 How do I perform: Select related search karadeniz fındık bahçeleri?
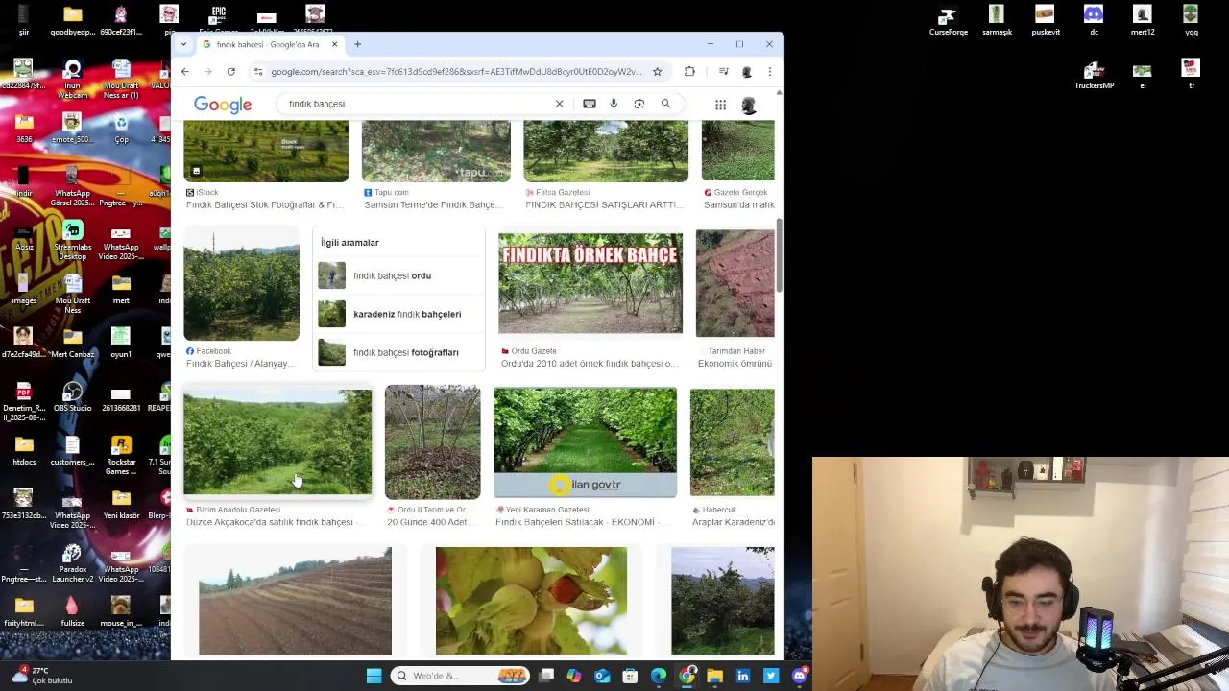[x=398, y=314]
